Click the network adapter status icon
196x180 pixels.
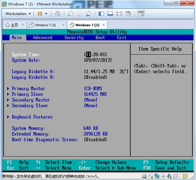(157, 176)
